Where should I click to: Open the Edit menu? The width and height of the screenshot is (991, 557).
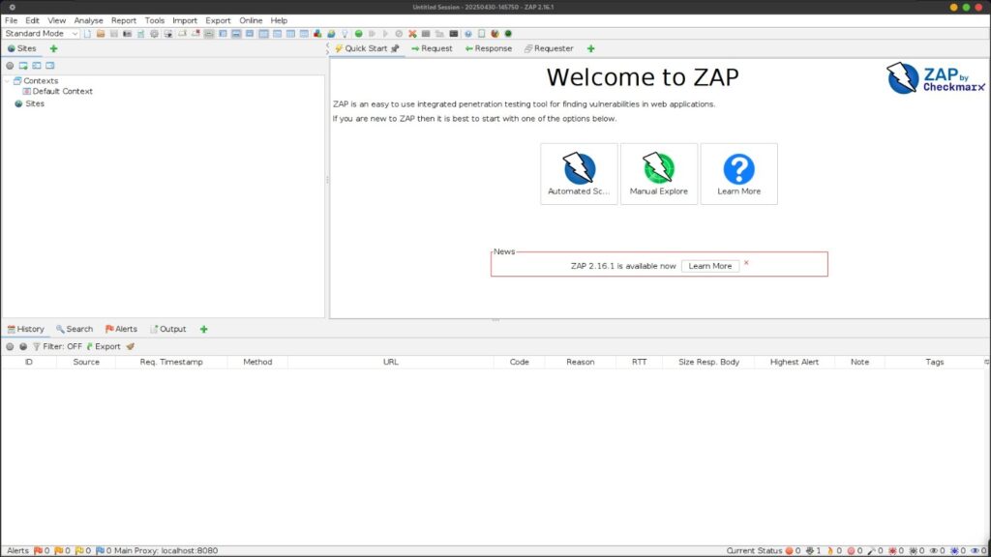coord(32,20)
